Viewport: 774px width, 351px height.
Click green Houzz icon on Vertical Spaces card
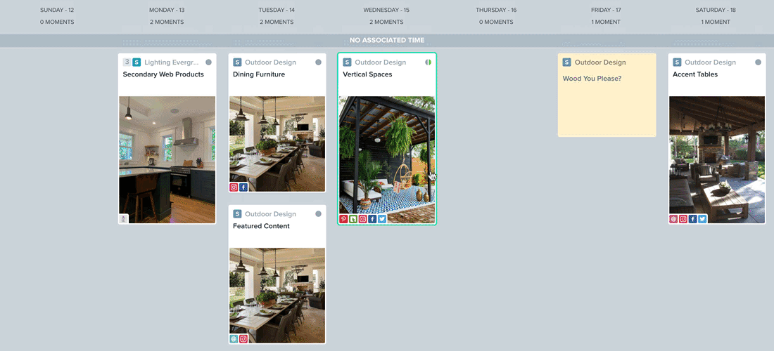353,219
